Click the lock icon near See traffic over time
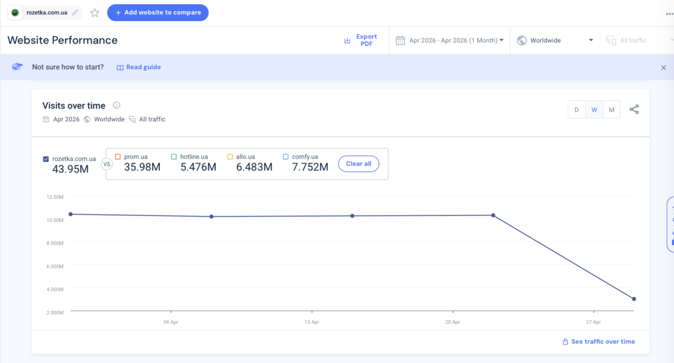The width and height of the screenshot is (674, 363). (x=565, y=341)
